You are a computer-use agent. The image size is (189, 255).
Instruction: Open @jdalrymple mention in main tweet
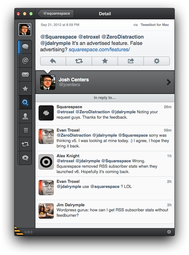pos(55,43)
